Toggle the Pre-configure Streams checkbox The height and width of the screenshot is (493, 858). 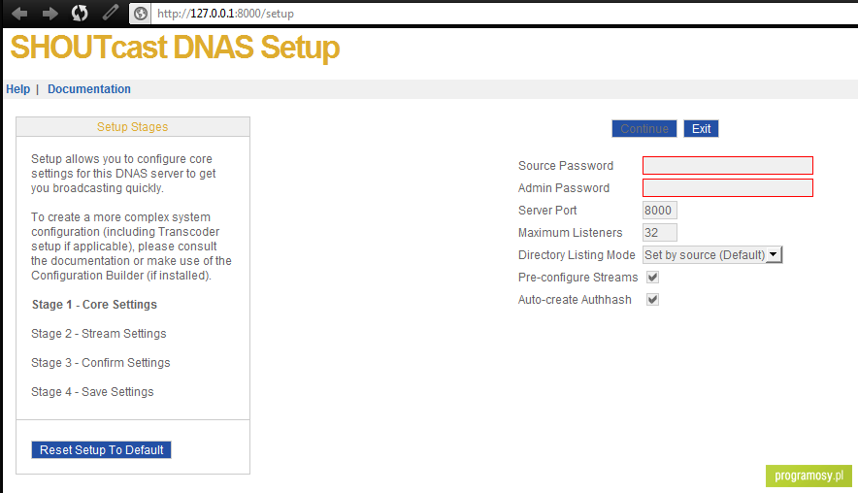tap(652, 277)
